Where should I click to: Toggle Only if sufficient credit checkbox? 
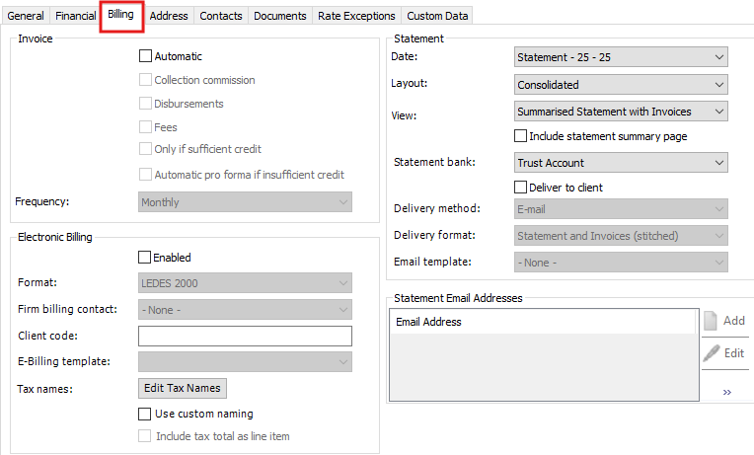click(x=145, y=149)
